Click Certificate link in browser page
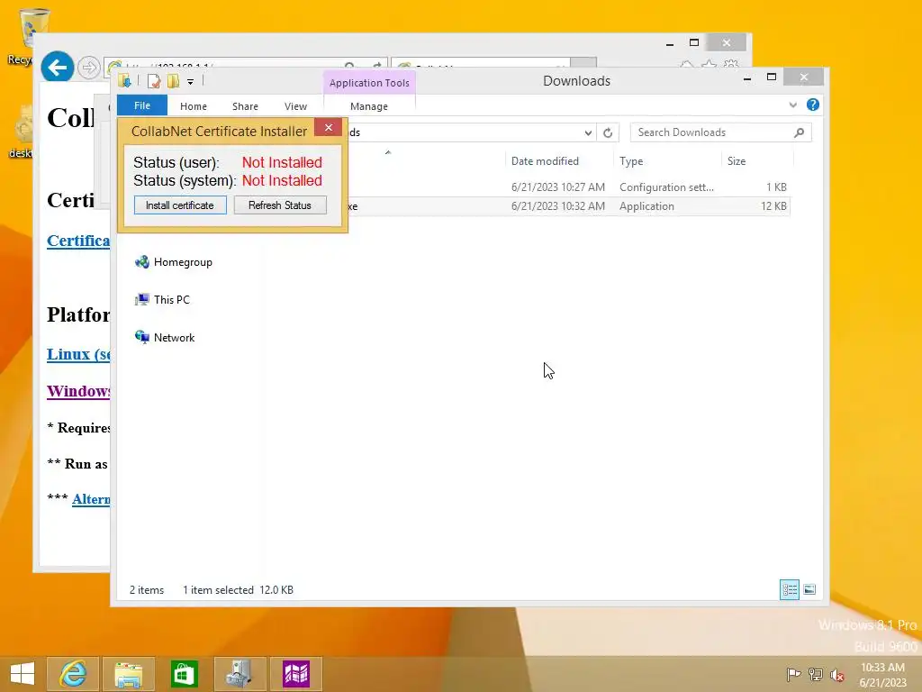The image size is (922, 692). tap(78, 241)
